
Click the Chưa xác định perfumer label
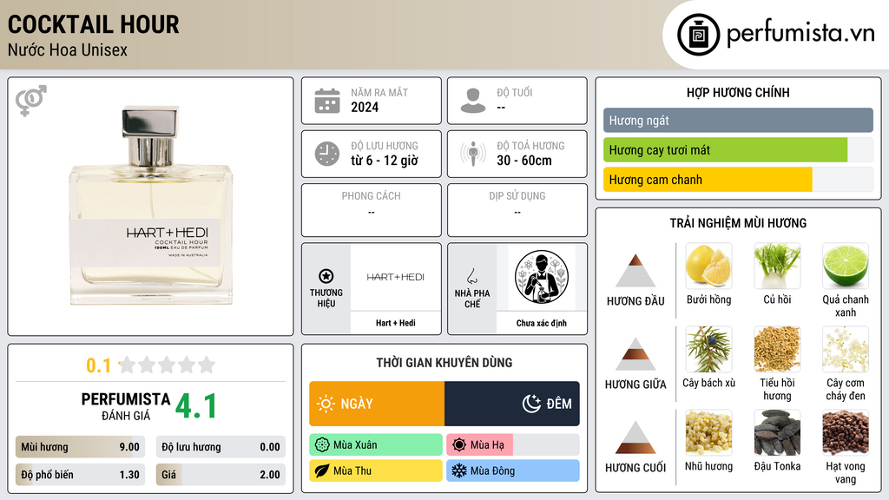coord(542,323)
